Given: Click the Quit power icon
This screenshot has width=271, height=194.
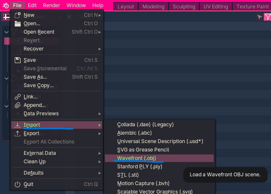Looking at the screenshot, I should click(x=18, y=184).
